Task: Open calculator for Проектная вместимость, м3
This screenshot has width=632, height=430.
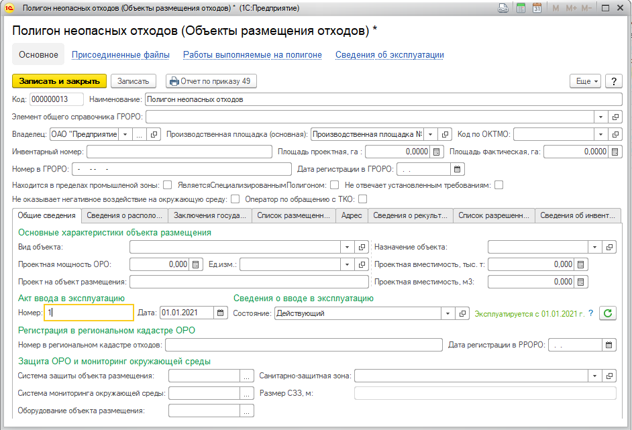Action: point(580,282)
